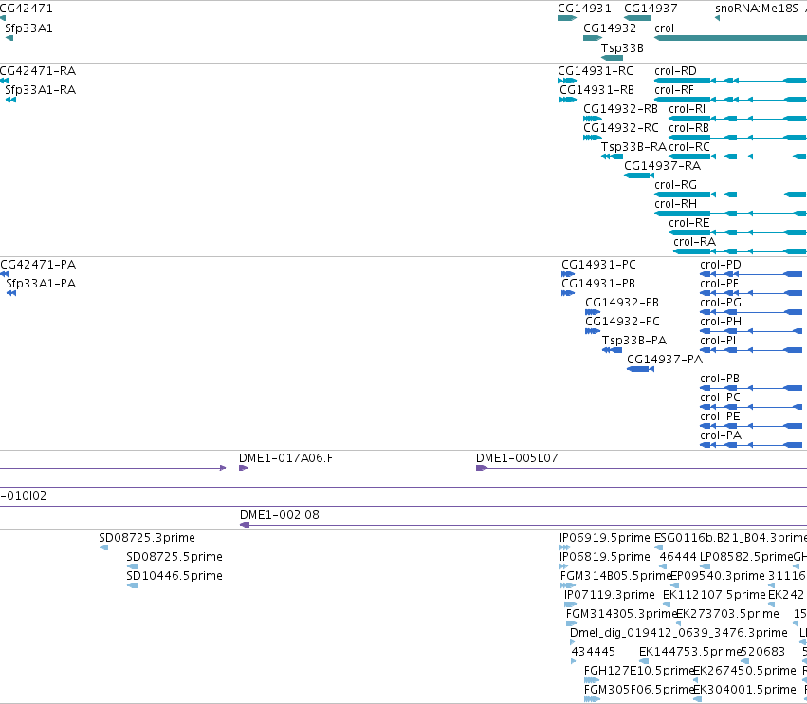Click the SD10446.5prime EST label
The width and height of the screenshot is (807, 704).
pos(174,576)
